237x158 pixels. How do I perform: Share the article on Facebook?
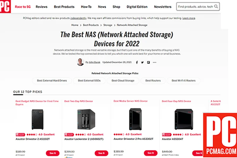tap(137, 62)
